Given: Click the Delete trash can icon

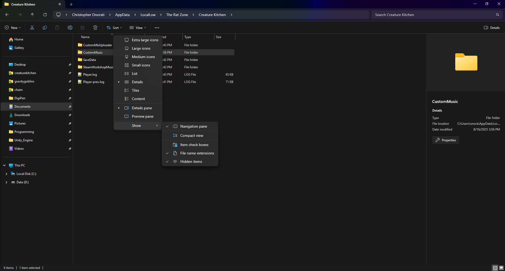Looking at the screenshot, I should pyautogui.click(x=95, y=28).
